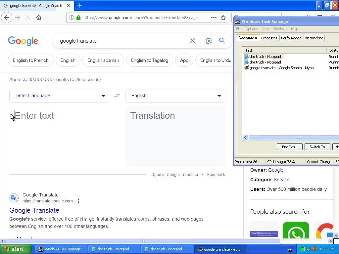Switch to the Networking tab

point(314,38)
